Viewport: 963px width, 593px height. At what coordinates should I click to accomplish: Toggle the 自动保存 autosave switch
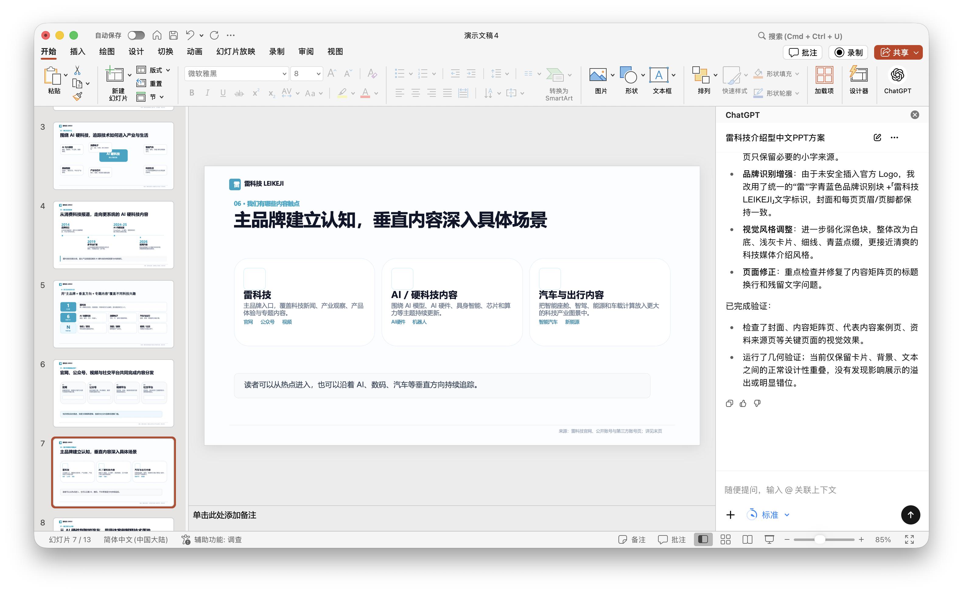point(136,35)
